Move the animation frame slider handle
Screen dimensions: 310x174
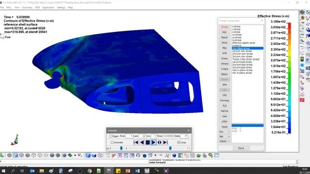[x=170, y=148]
